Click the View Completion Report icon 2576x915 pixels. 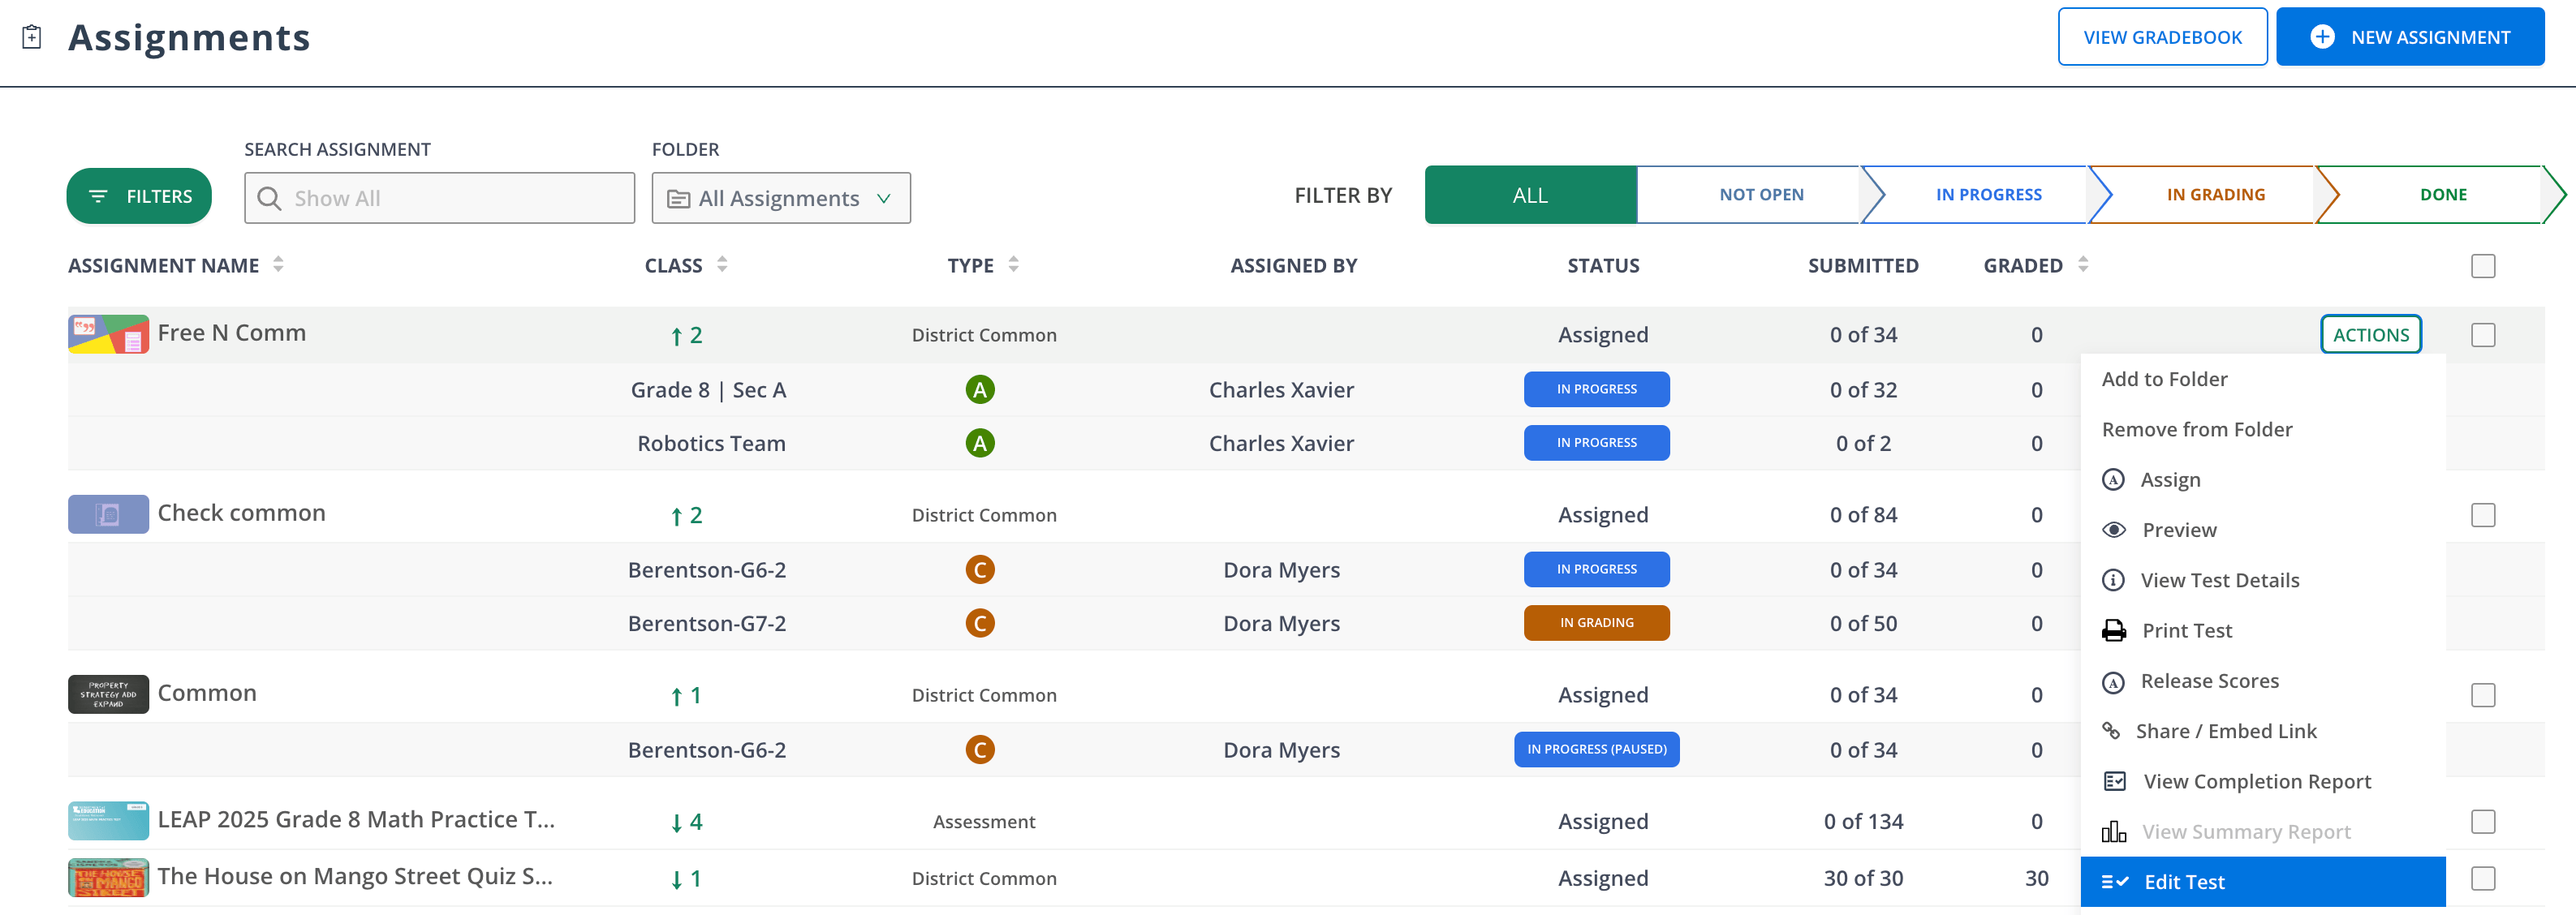2114,781
